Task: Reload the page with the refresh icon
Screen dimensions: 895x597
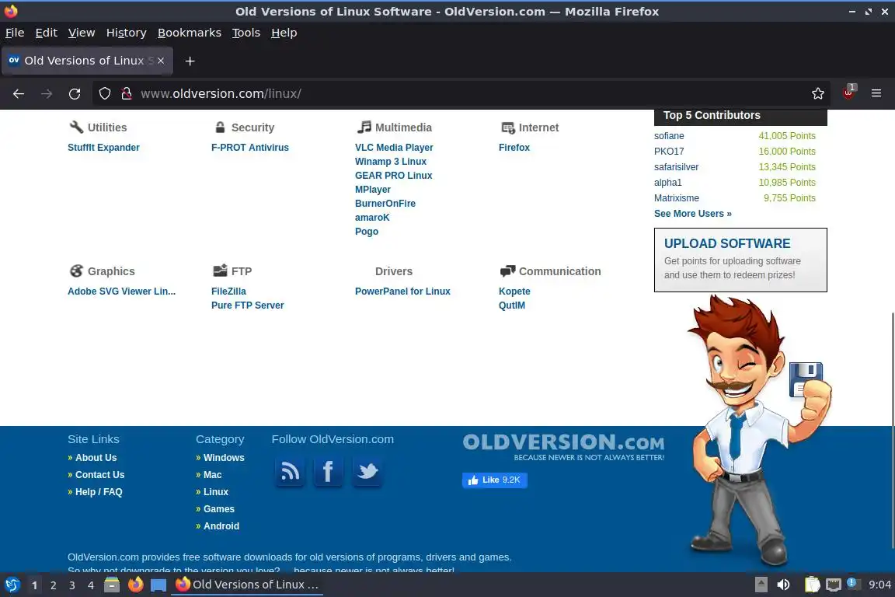Action: [x=75, y=94]
